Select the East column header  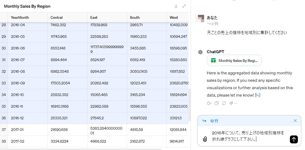(x=94, y=17)
